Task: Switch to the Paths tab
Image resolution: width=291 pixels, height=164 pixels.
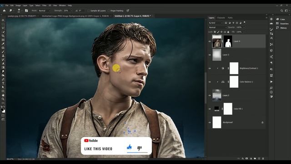Action: point(230,18)
